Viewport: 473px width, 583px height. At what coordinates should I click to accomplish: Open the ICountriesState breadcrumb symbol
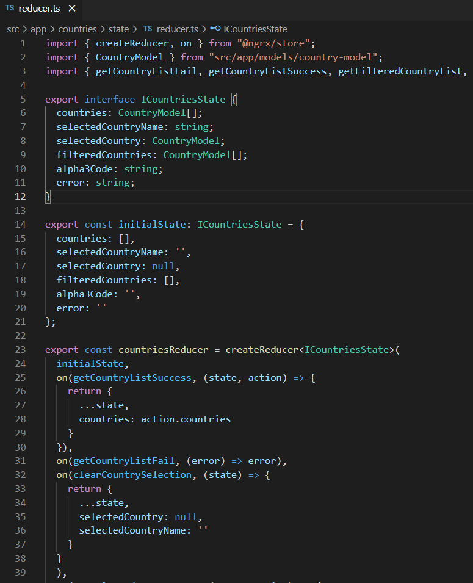point(255,29)
